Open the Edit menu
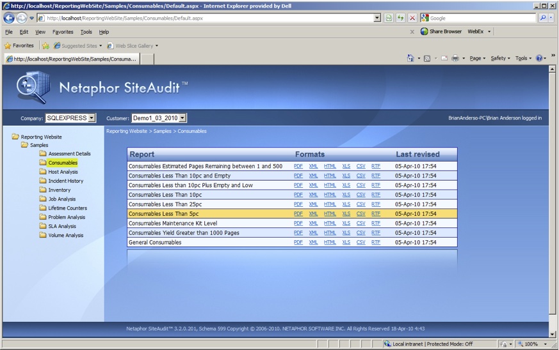559x350 pixels. (24, 32)
